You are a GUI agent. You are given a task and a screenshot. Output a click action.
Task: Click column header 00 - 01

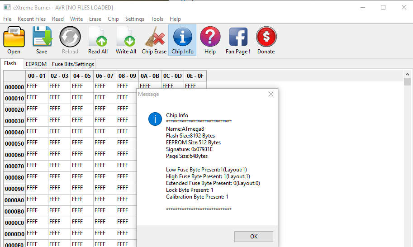(x=37, y=76)
